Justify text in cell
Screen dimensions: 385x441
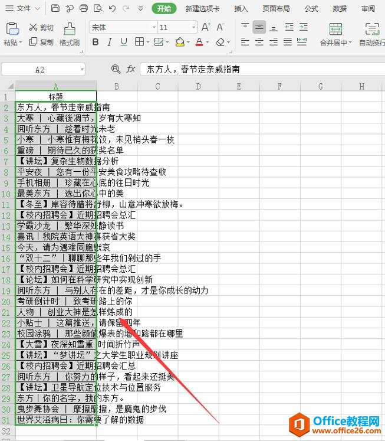click(288, 42)
